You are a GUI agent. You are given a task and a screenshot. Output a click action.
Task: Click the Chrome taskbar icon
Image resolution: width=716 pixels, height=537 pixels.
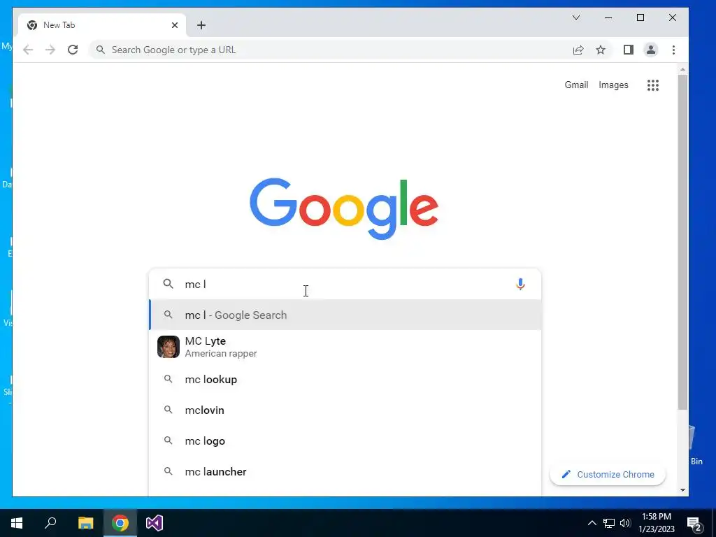120,523
